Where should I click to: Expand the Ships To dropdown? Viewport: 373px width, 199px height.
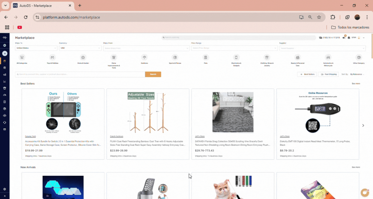click(36, 48)
